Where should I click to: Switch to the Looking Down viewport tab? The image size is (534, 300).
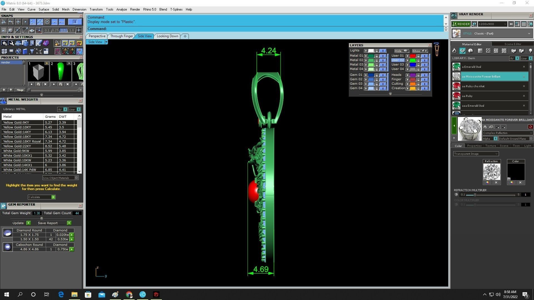point(167,36)
